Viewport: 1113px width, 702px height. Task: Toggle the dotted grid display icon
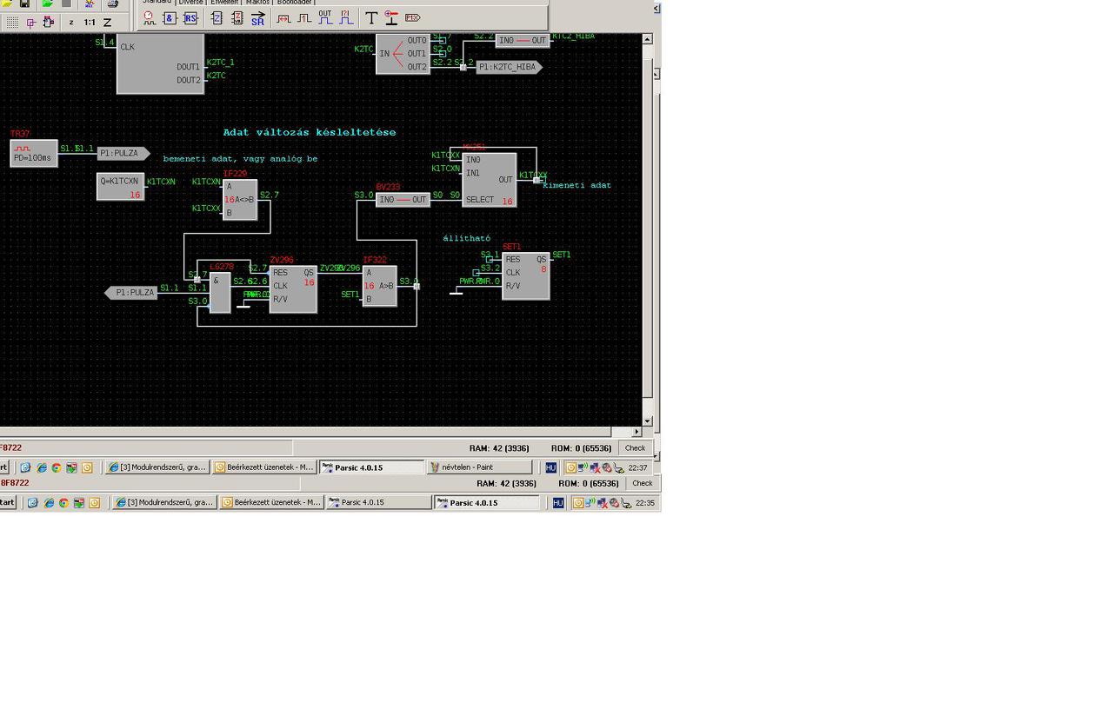12,23
